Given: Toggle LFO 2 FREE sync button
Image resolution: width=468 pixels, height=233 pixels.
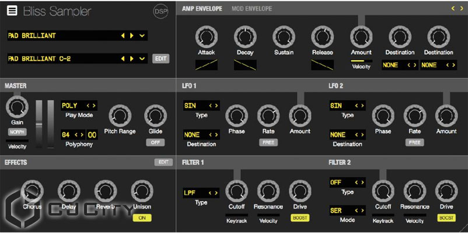Looking at the screenshot, I should point(415,143).
